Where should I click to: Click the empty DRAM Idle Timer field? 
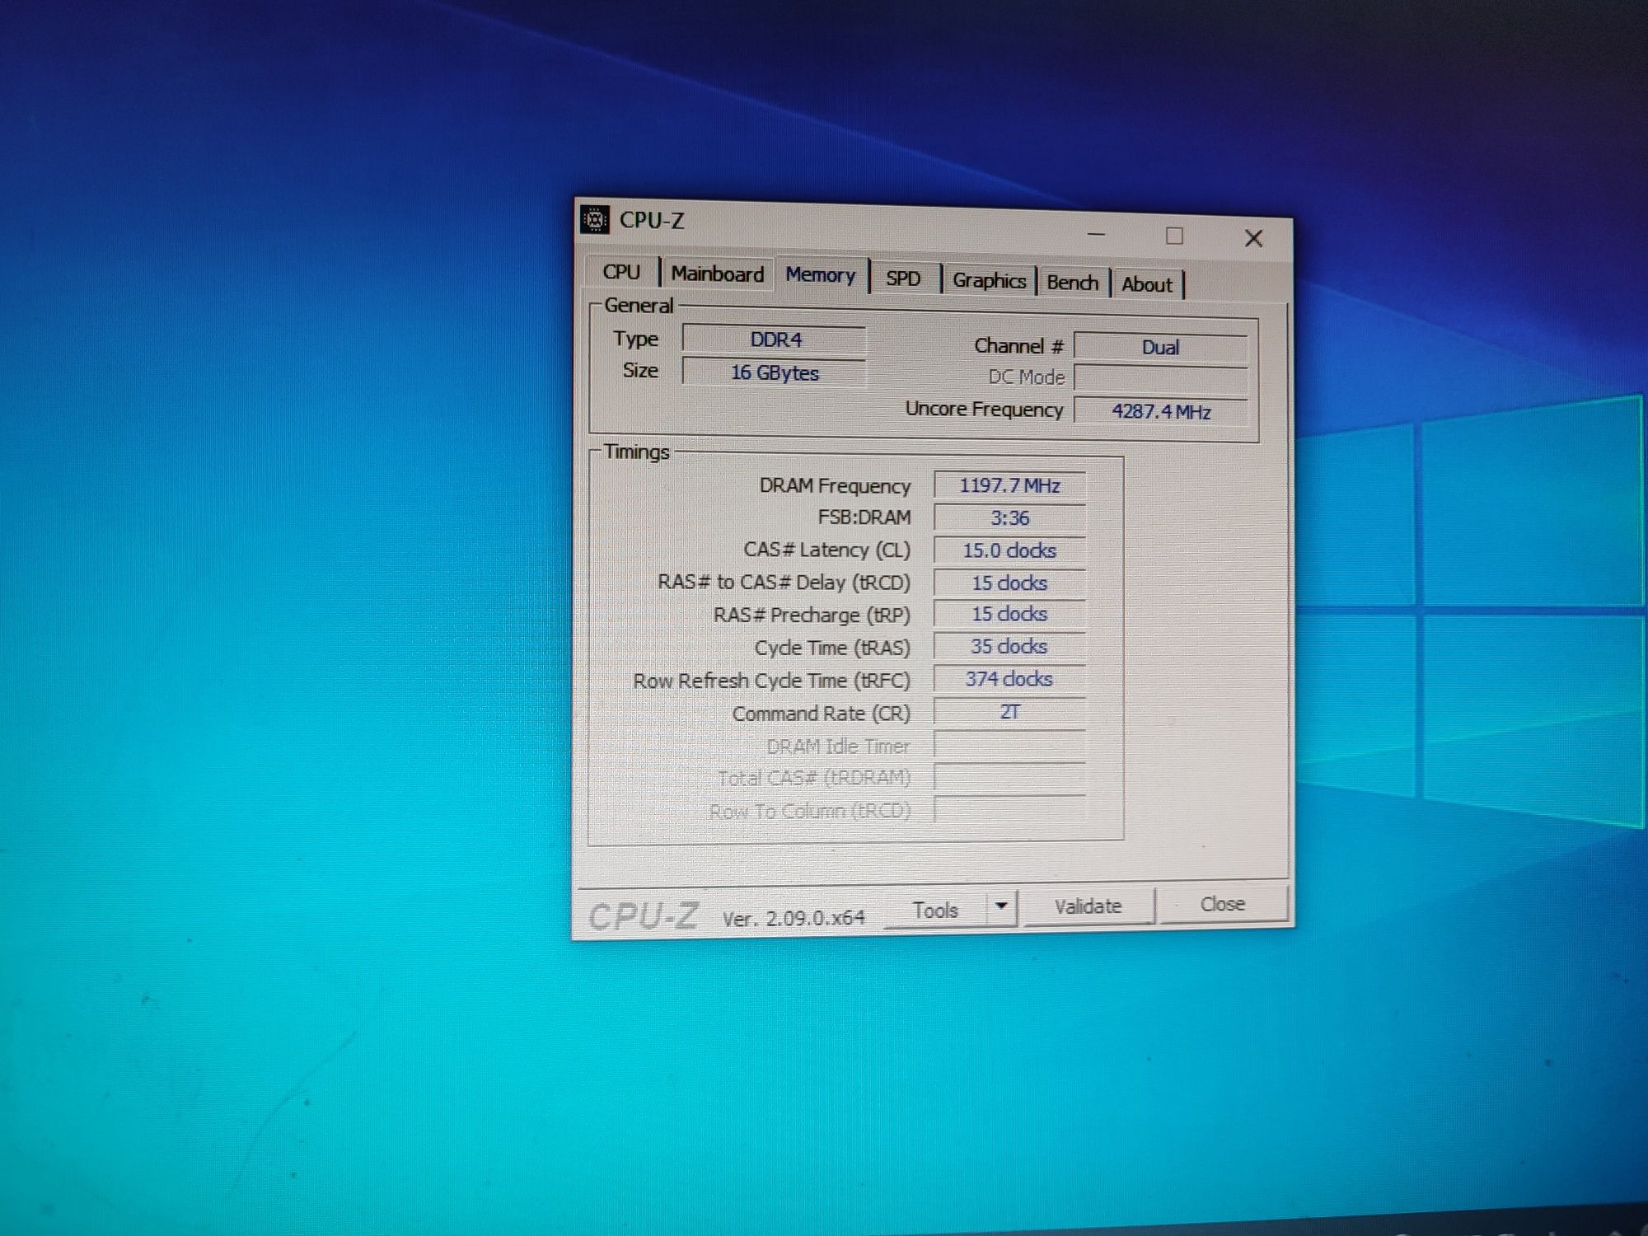pyautogui.click(x=1009, y=745)
